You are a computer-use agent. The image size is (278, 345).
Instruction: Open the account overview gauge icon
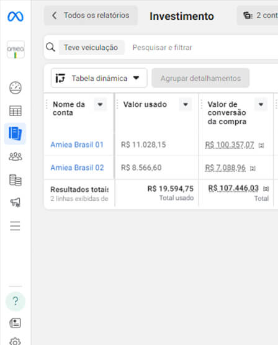click(16, 87)
